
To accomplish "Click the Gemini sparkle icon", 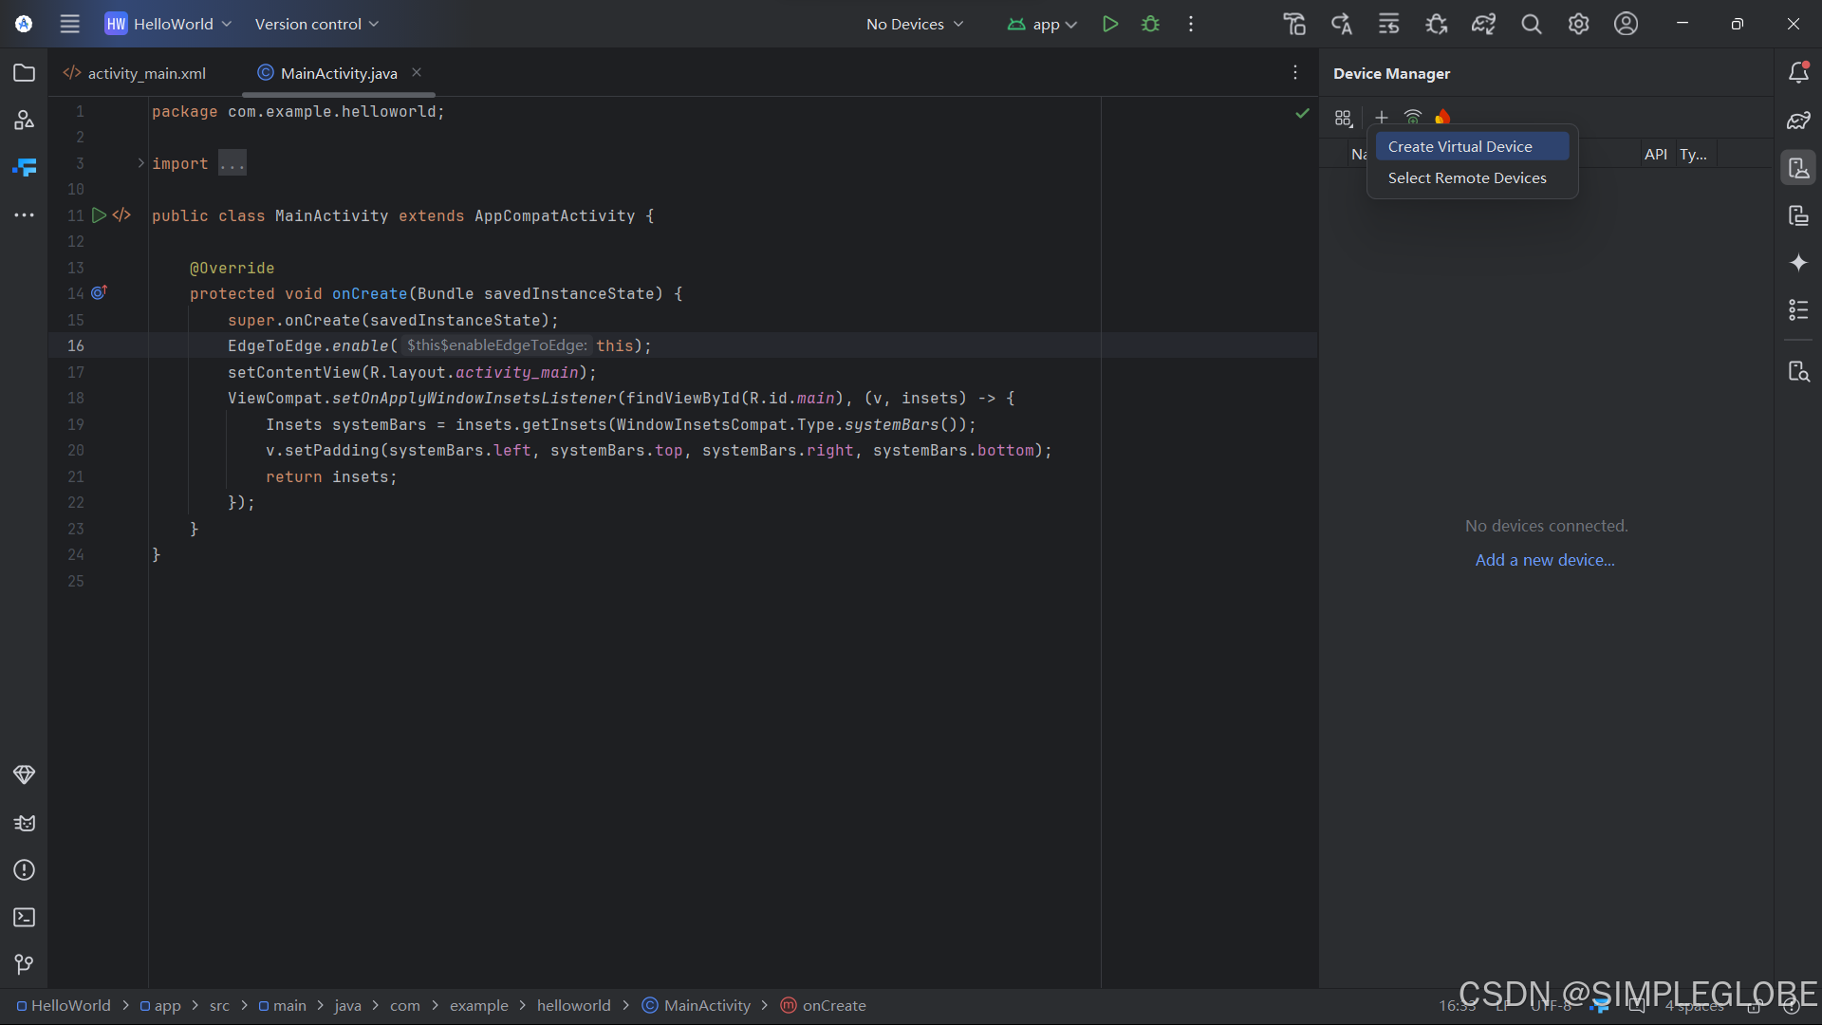I will point(1798,263).
